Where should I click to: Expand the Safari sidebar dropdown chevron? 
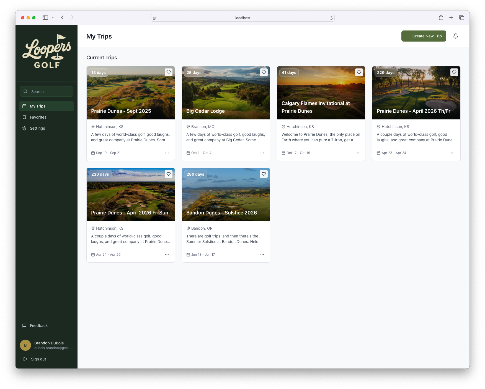53,18
